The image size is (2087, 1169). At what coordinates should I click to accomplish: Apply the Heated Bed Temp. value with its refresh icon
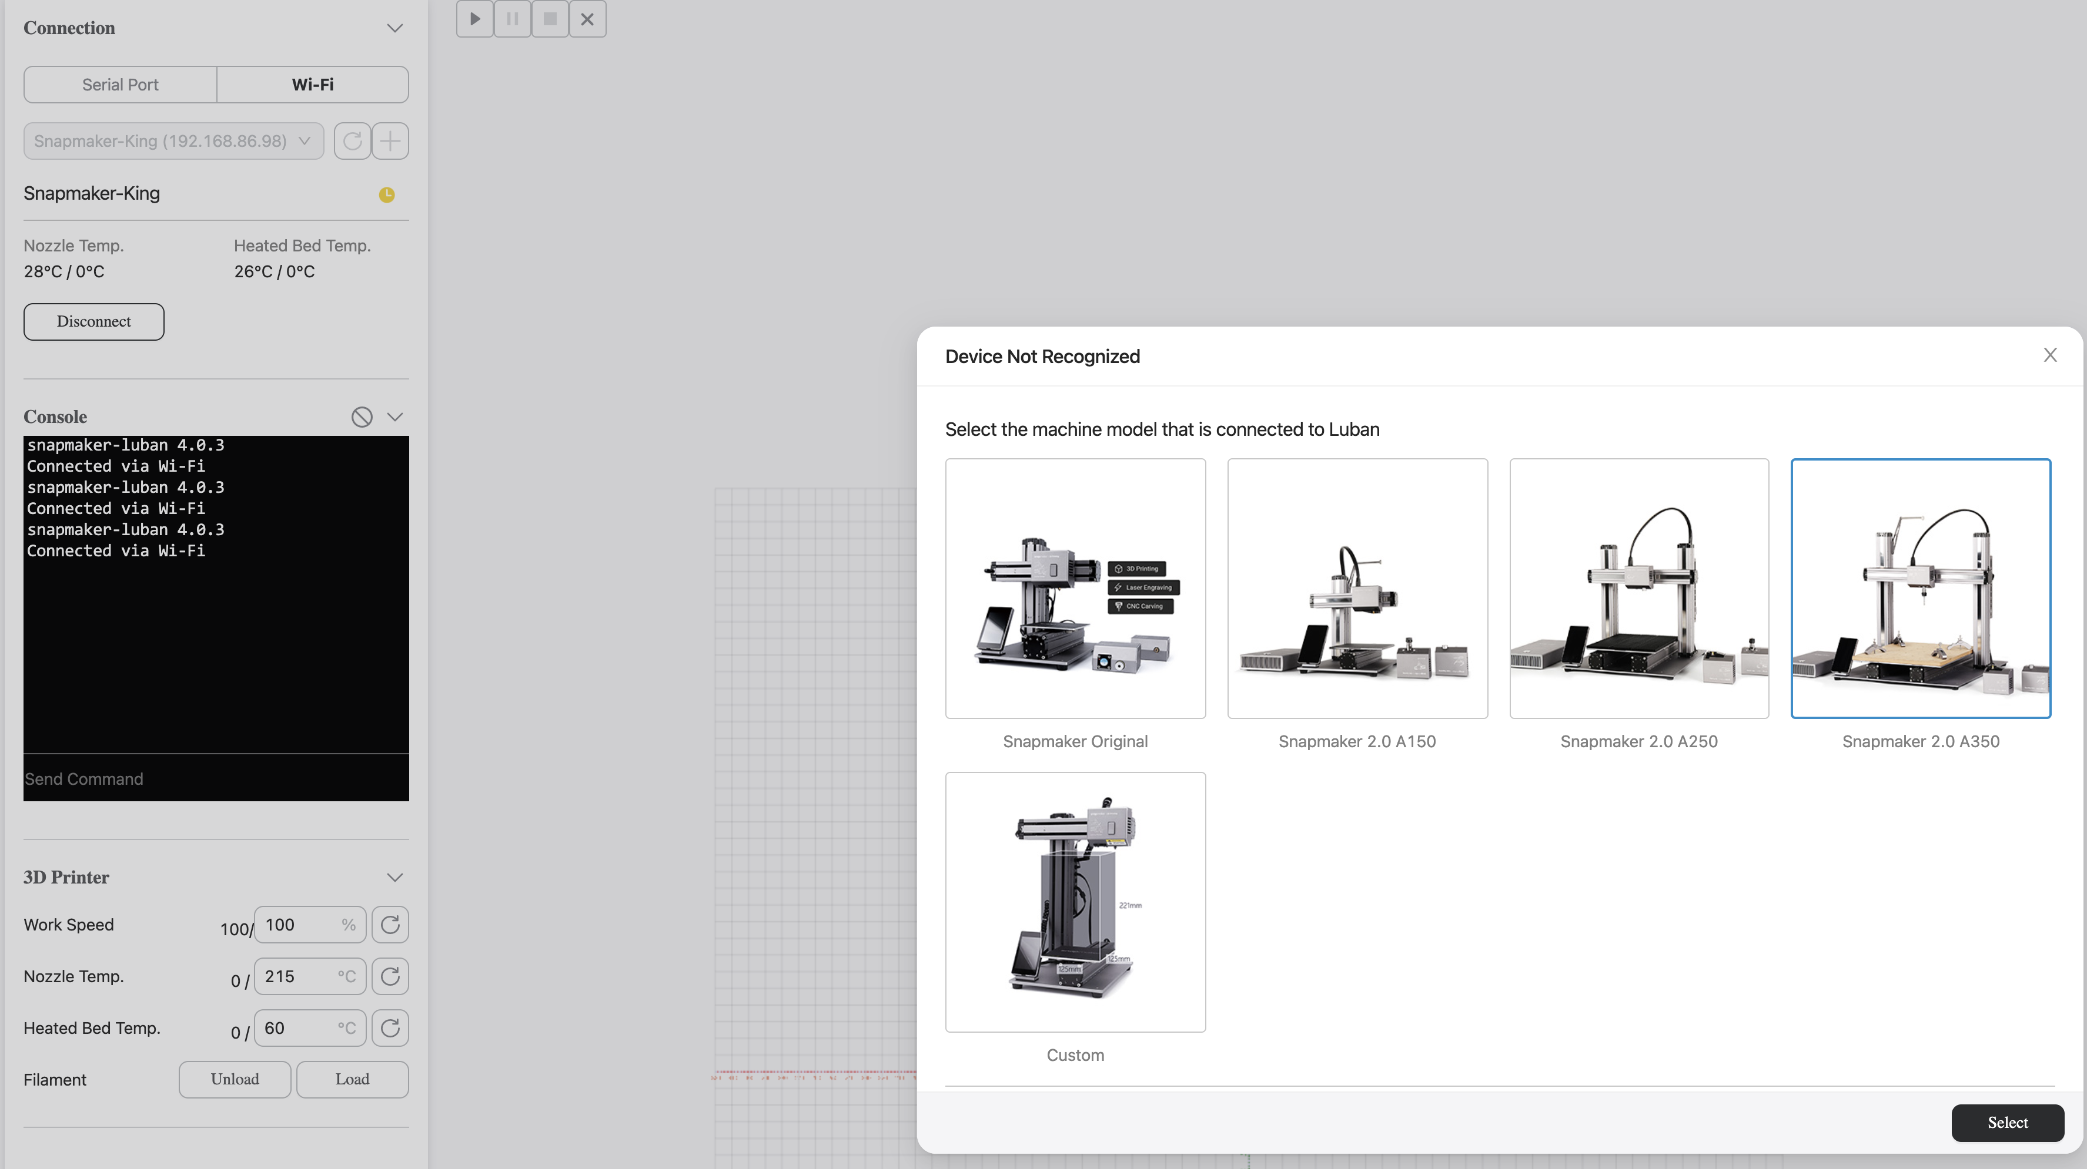390,1028
